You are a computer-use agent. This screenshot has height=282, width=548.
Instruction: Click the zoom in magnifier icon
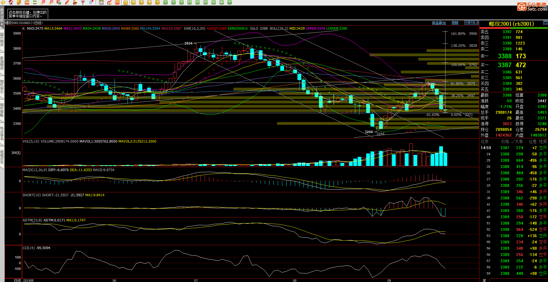click(43, 2)
